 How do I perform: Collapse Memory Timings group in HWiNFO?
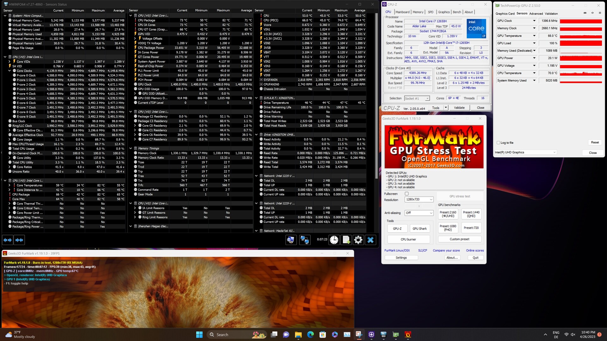pyautogui.click(x=131, y=148)
